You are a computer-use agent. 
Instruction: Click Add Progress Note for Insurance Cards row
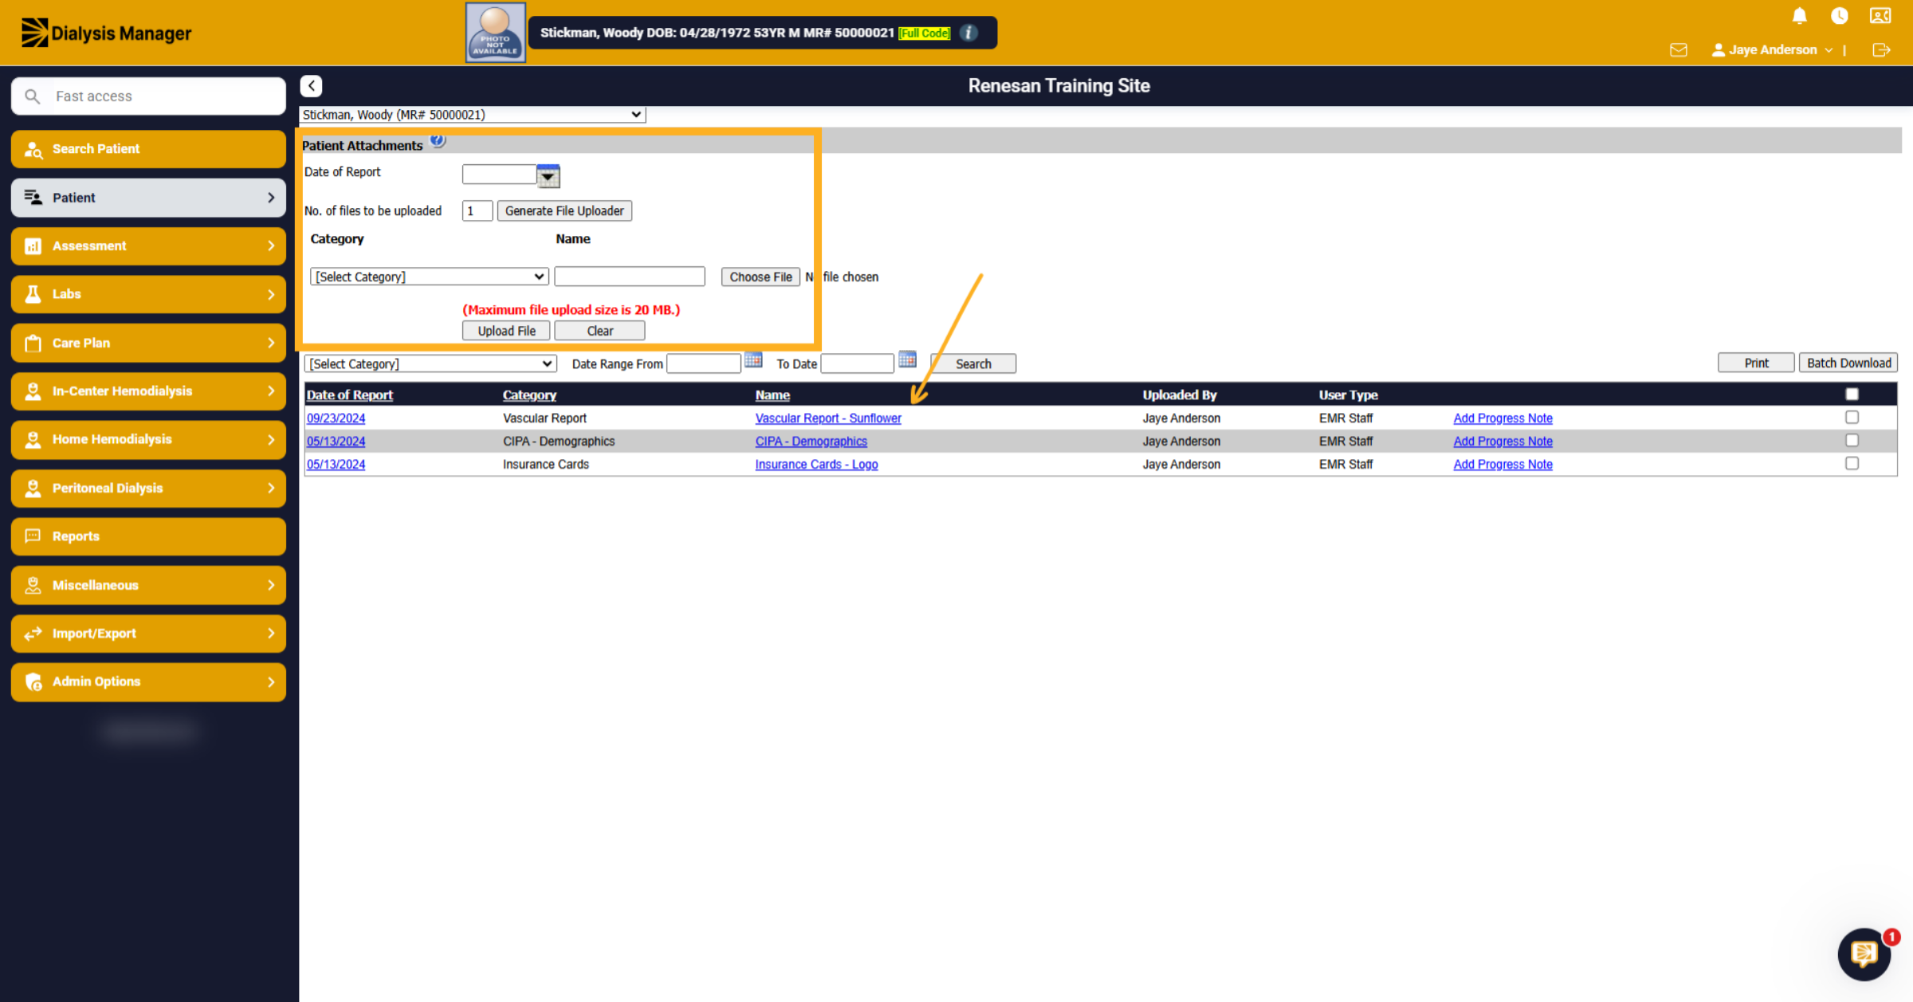point(1503,464)
